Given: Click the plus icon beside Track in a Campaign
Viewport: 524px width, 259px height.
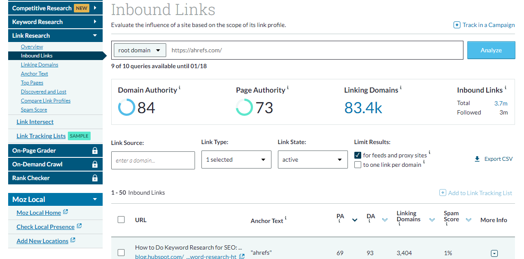Looking at the screenshot, I should [x=457, y=25].
